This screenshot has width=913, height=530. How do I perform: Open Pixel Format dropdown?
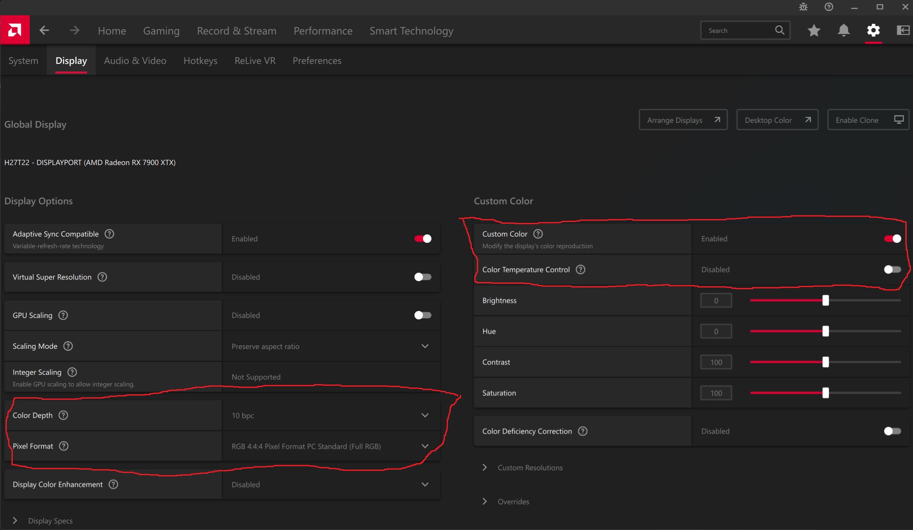click(x=331, y=446)
